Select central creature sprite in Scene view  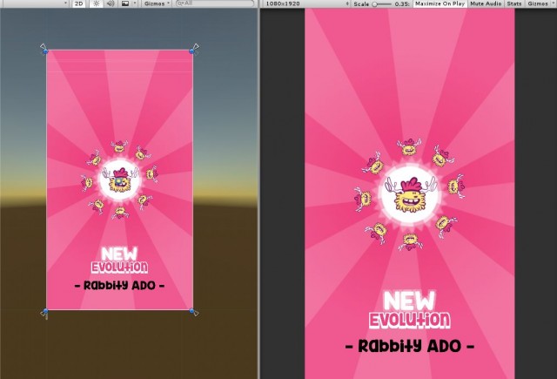pos(120,179)
